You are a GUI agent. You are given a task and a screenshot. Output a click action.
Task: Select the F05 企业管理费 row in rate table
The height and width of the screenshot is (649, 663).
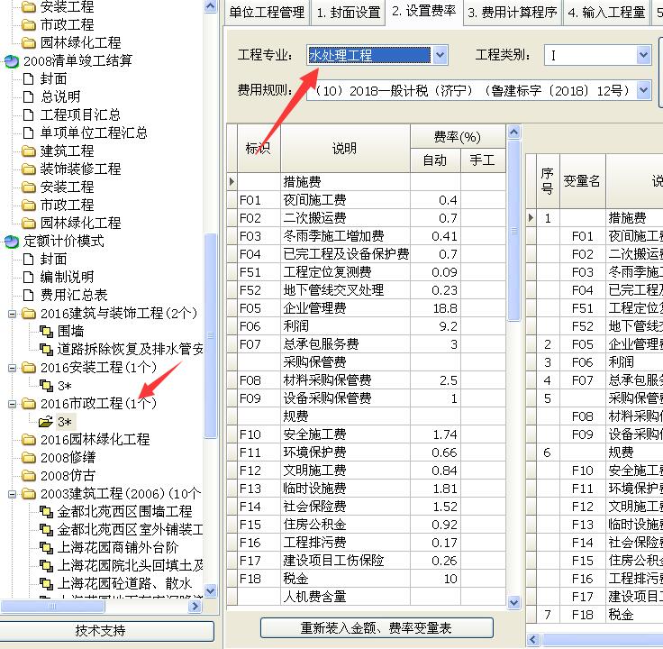point(366,308)
